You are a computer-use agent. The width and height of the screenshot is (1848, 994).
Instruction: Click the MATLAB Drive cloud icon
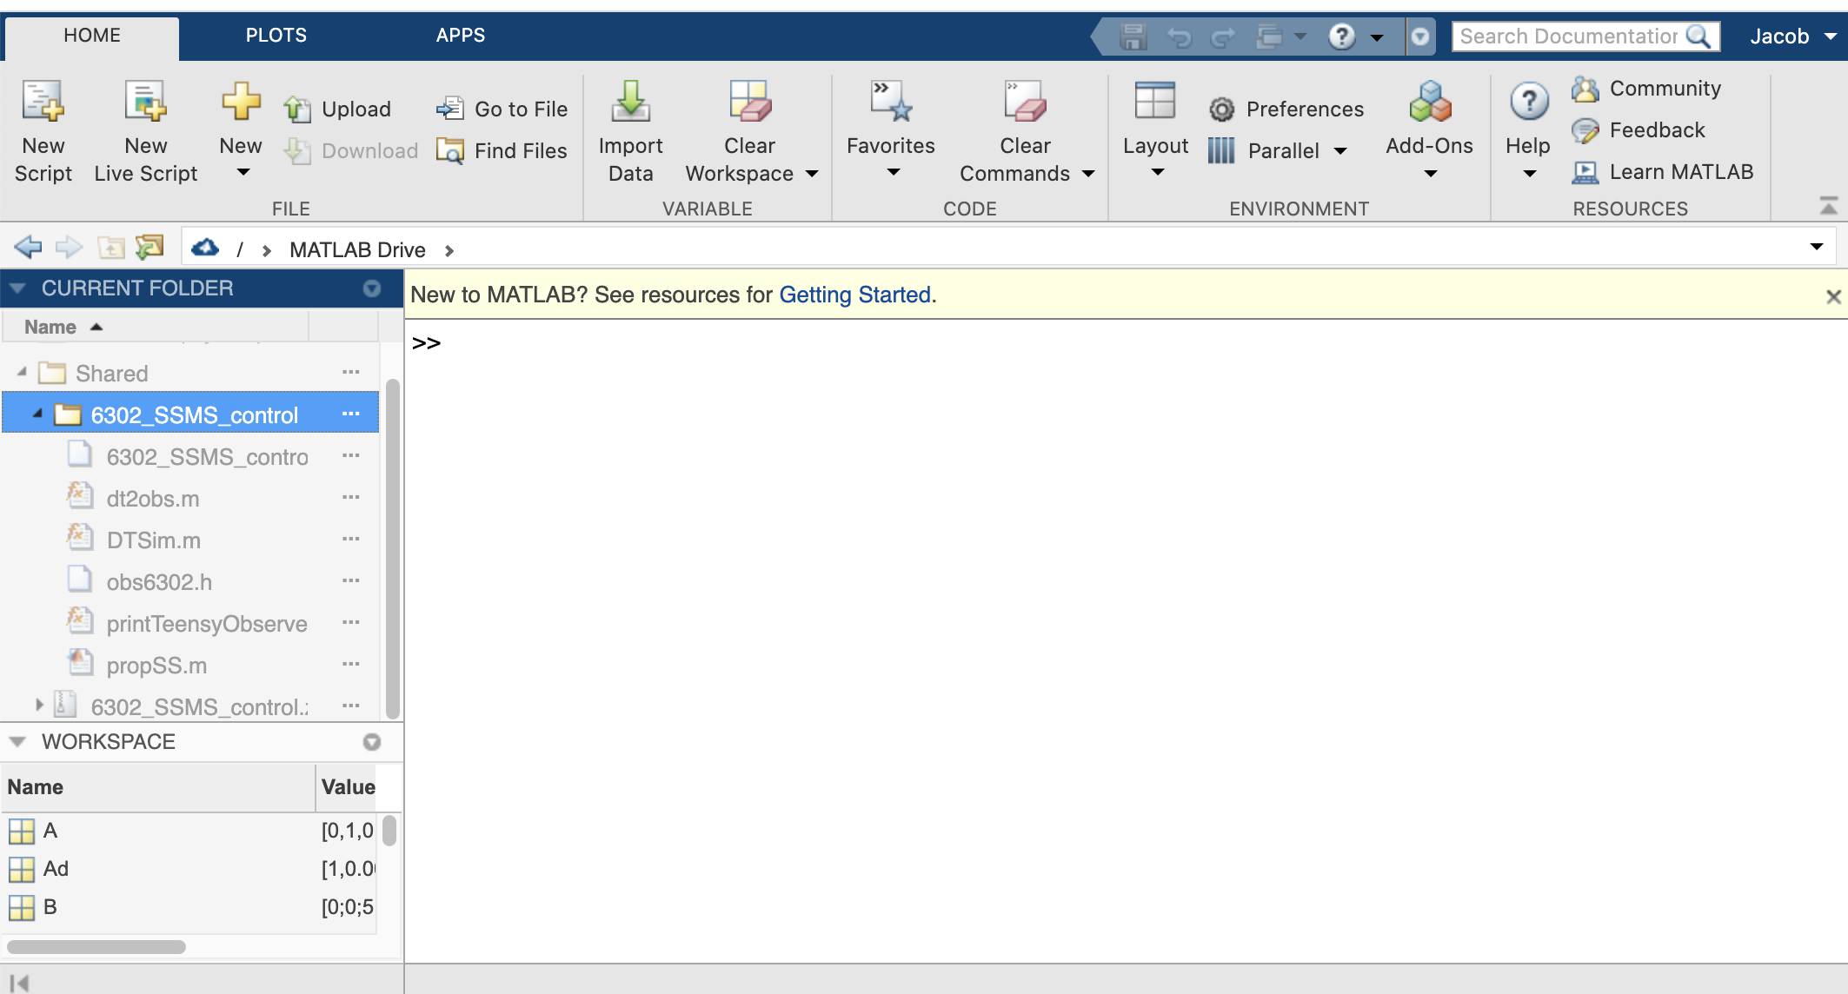point(205,248)
